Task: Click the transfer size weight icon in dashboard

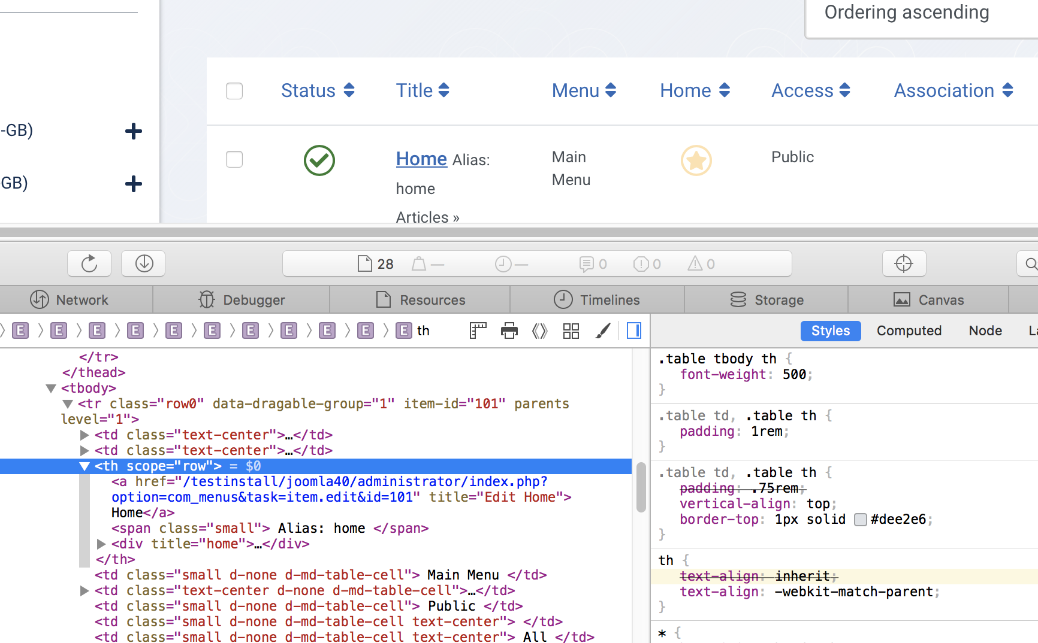Action: click(419, 264)
